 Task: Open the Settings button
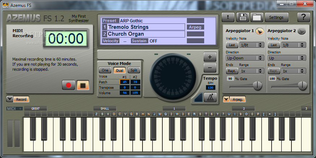pyautogui.click(x=276, y=17)
